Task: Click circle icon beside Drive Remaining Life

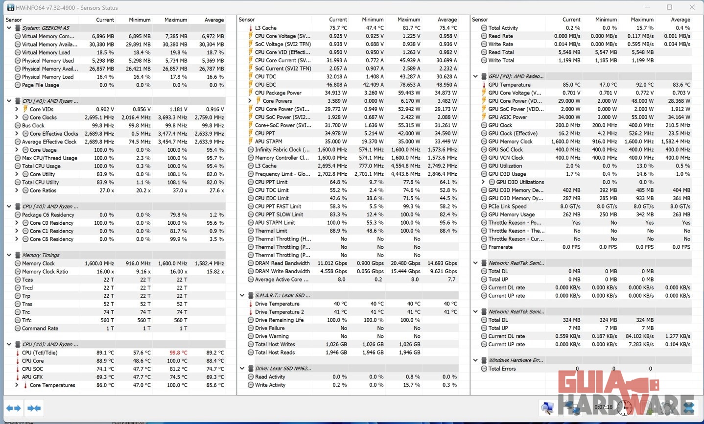Action: [251, 320]
